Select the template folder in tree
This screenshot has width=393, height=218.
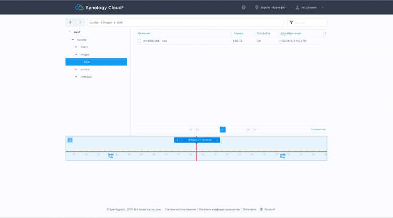point(86,77)
